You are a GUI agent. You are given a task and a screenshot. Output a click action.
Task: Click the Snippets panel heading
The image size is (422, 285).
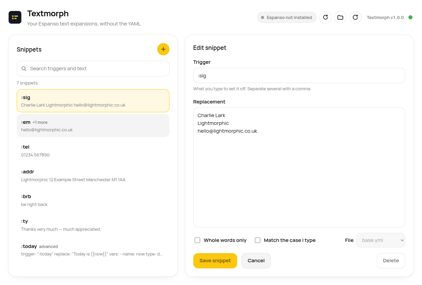click(29, 50)
